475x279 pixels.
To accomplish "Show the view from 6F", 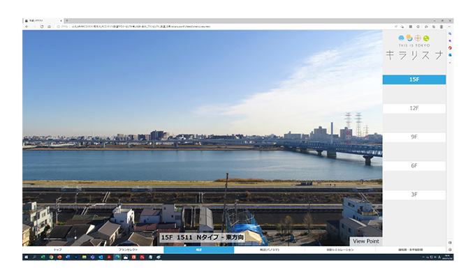I will (414, 166).
